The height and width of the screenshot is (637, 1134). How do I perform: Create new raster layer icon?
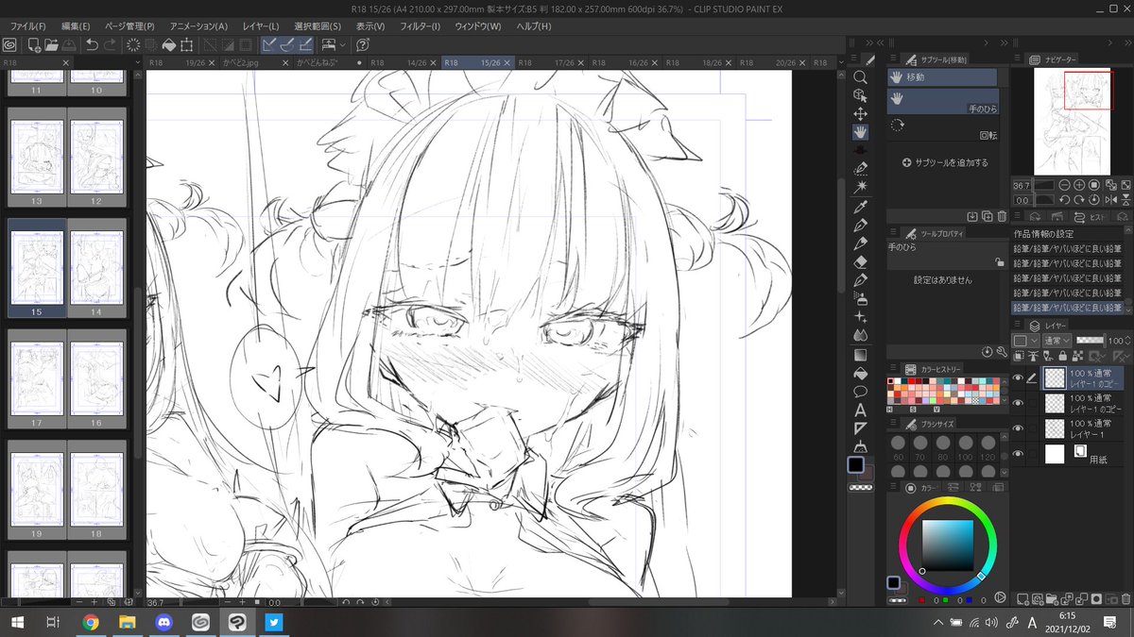(1023, 598)
